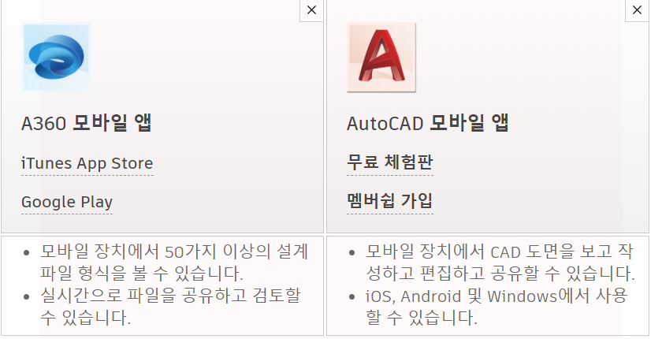
Task: Click the bullet about CAD 도면을 보고 작성
Action: 500,263
